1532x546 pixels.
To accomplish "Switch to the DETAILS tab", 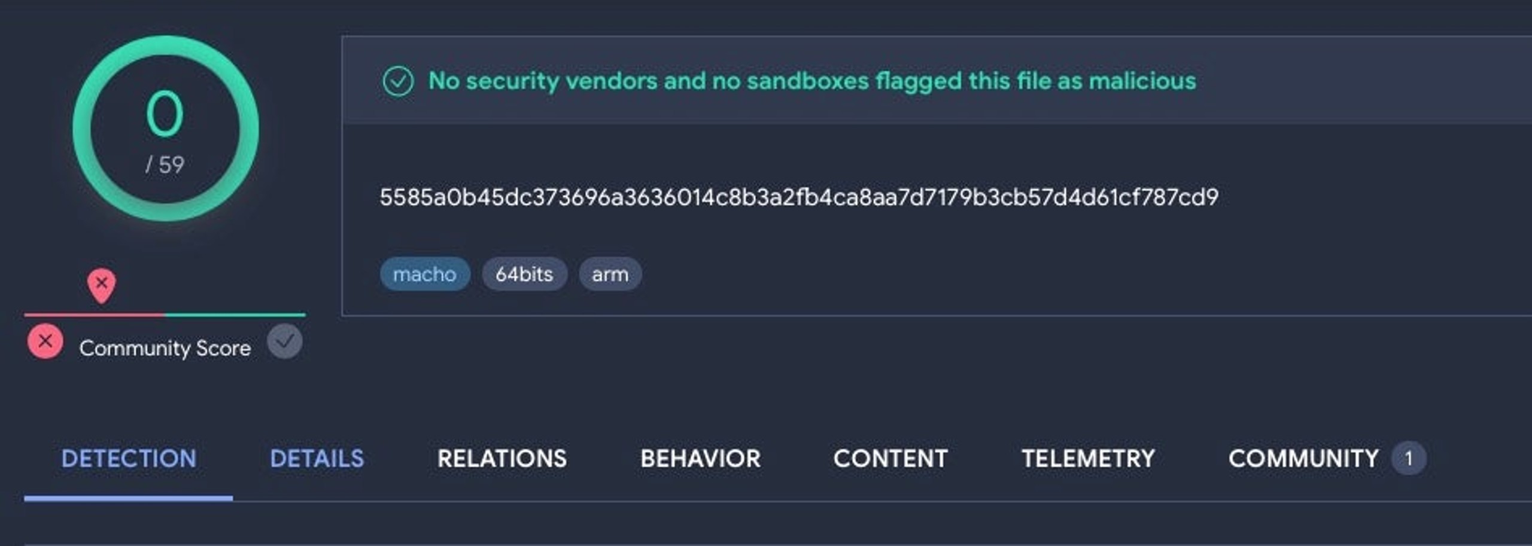I will tap(317, 459).
